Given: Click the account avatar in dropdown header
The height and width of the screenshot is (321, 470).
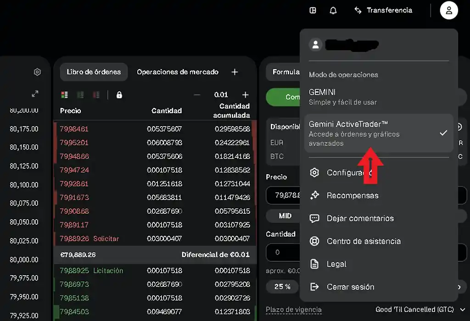Looking at the screenshot, I should (315, 44).
